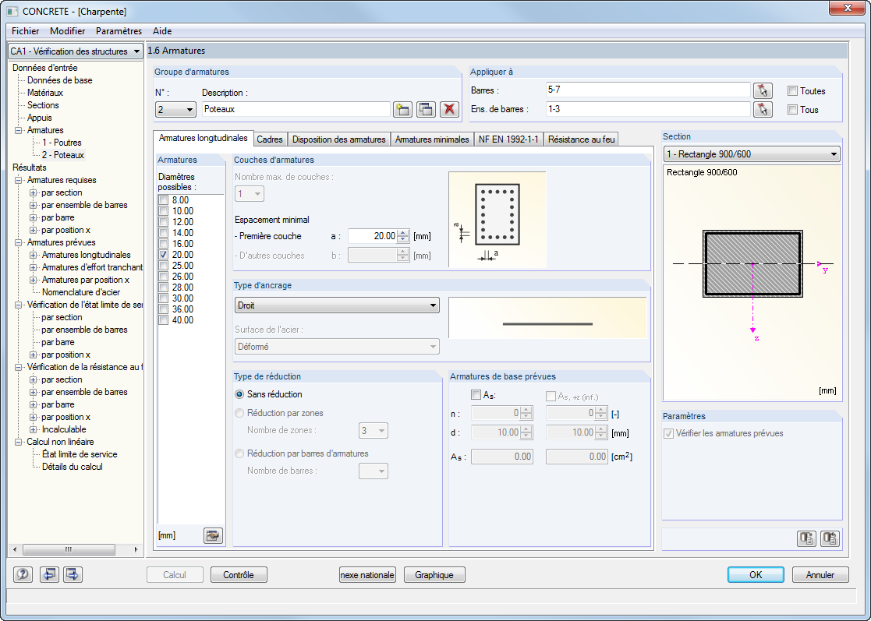
Task: Click the Graphique button
Action: tap(434, 575)
